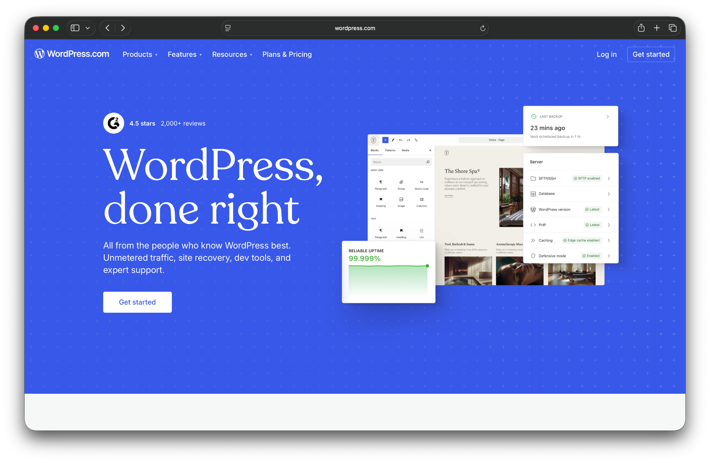710x463 pixels.
Task: Open a new tab with plus icon
Action: tap(657, 28)
